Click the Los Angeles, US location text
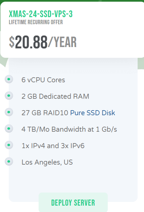The height and width of the screenshot is (212, 144). [x=47, y=162]
